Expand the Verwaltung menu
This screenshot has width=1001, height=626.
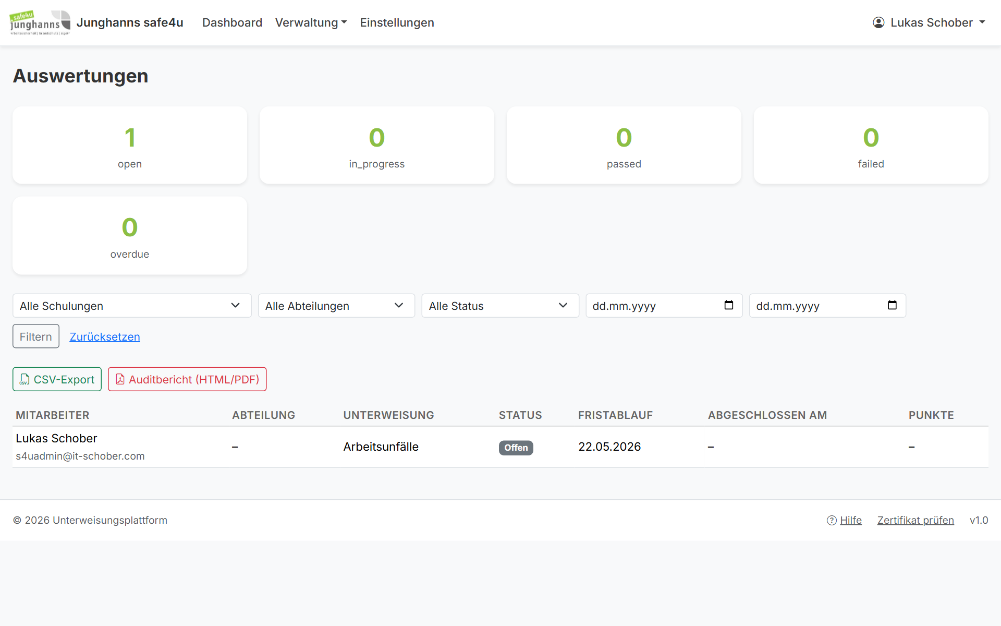(x=311, y=22)
